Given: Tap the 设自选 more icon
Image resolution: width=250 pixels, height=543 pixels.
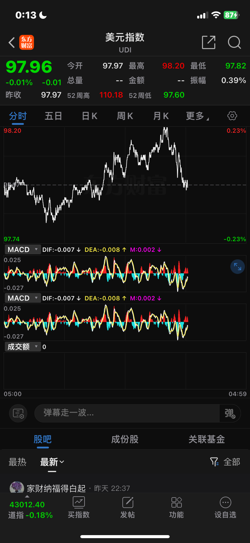Looking at the screenshot, I should (226, 502).
